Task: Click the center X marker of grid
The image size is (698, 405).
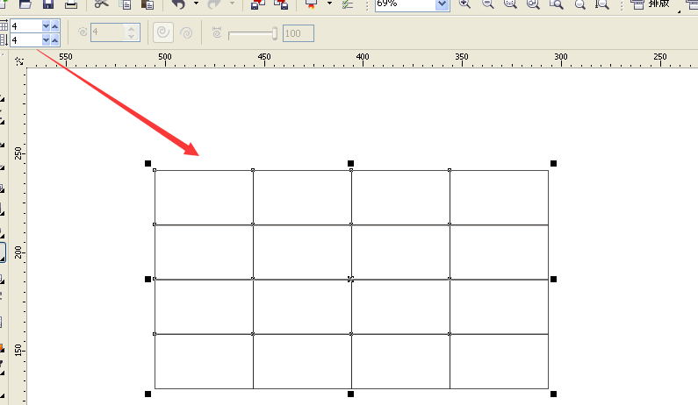Action: (351, 279)
